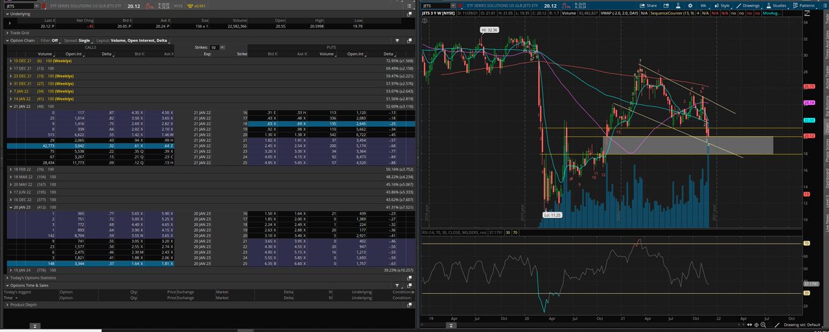Change the Filter: Off setting
The width and height of the screenshot is (829, 332).
[50, 41]
